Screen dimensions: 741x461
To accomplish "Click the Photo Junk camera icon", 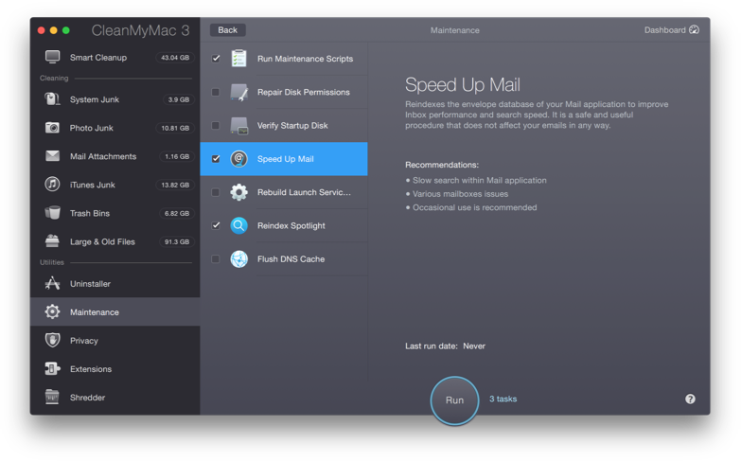I will tap(52, 128).
